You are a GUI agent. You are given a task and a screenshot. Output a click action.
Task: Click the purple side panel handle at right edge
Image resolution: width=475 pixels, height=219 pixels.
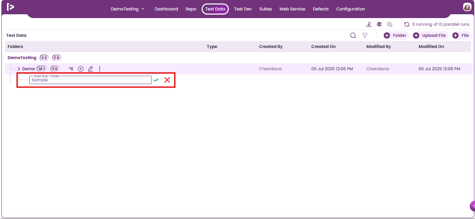point(473,206)
